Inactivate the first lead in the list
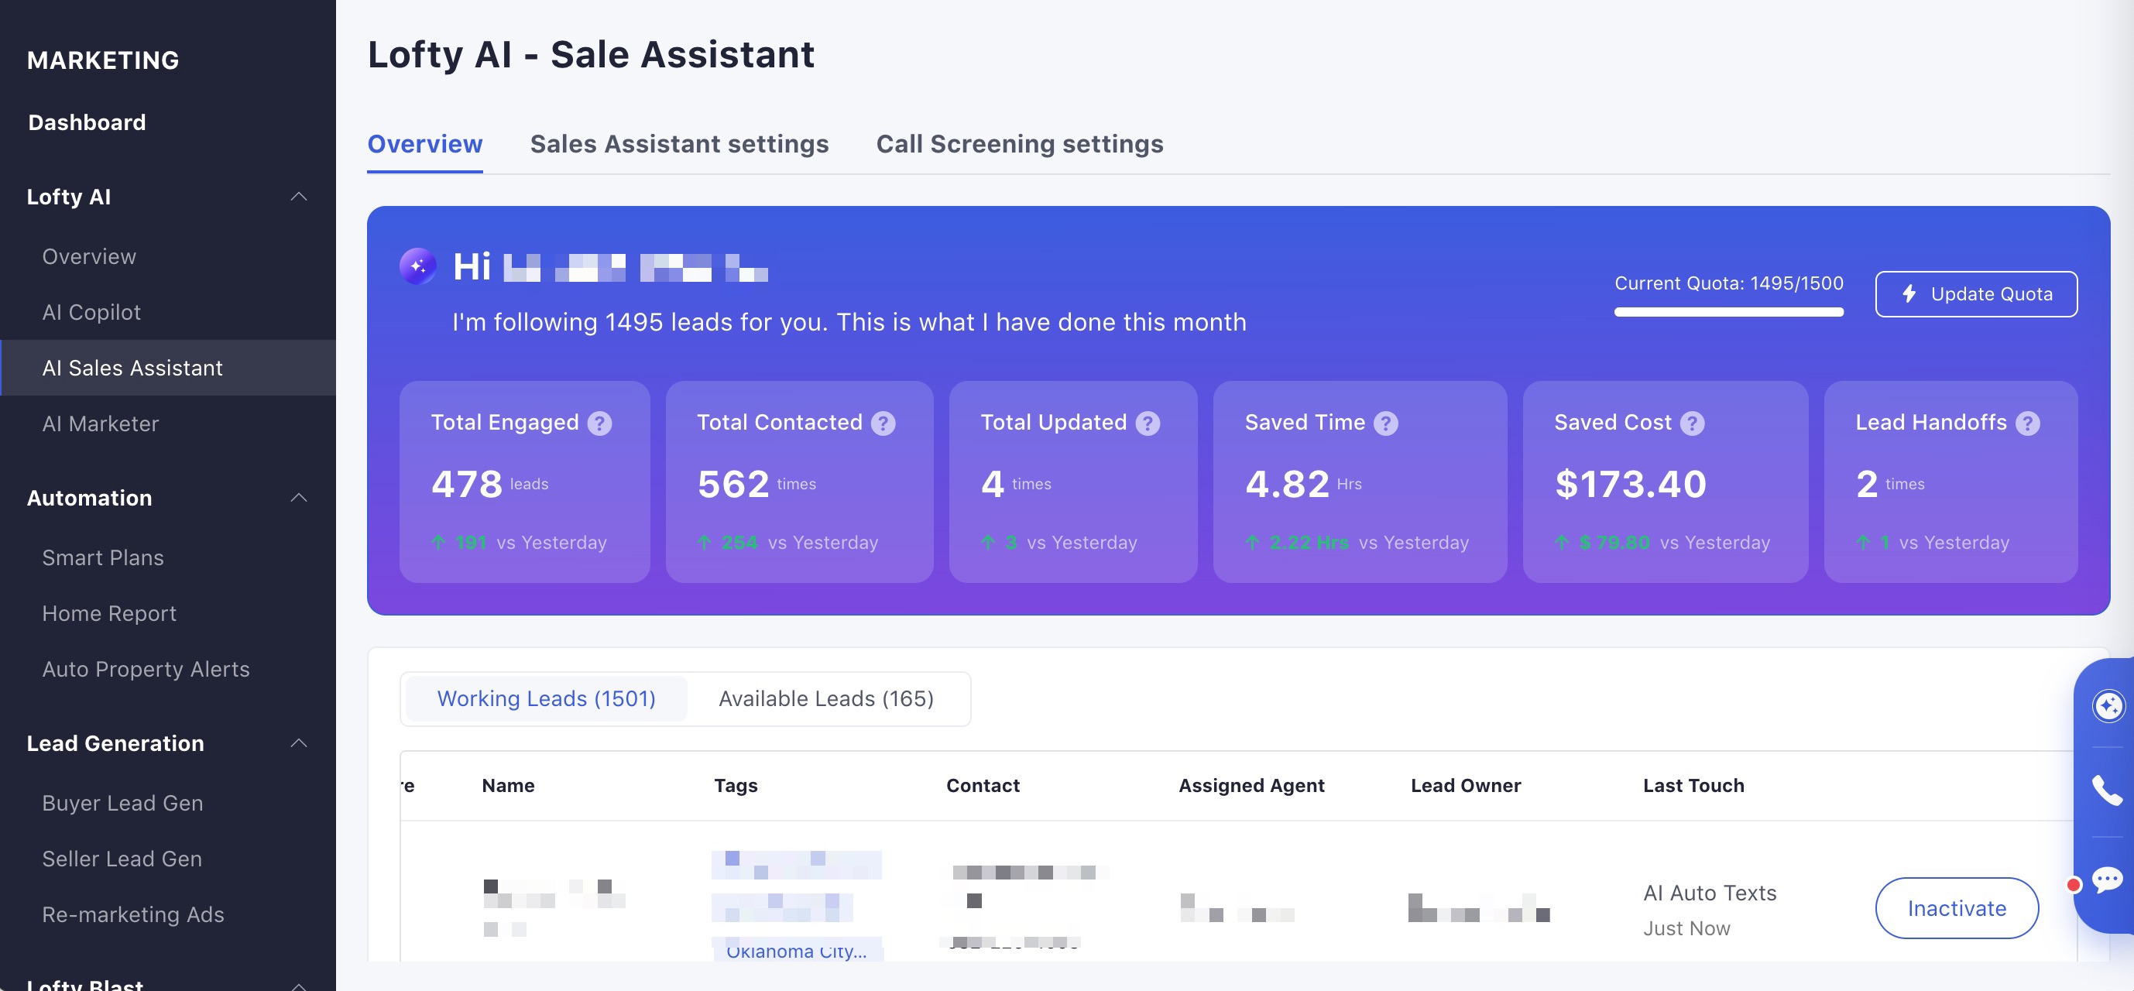Screen dimensions: 2134x991 click(1956, 908)
